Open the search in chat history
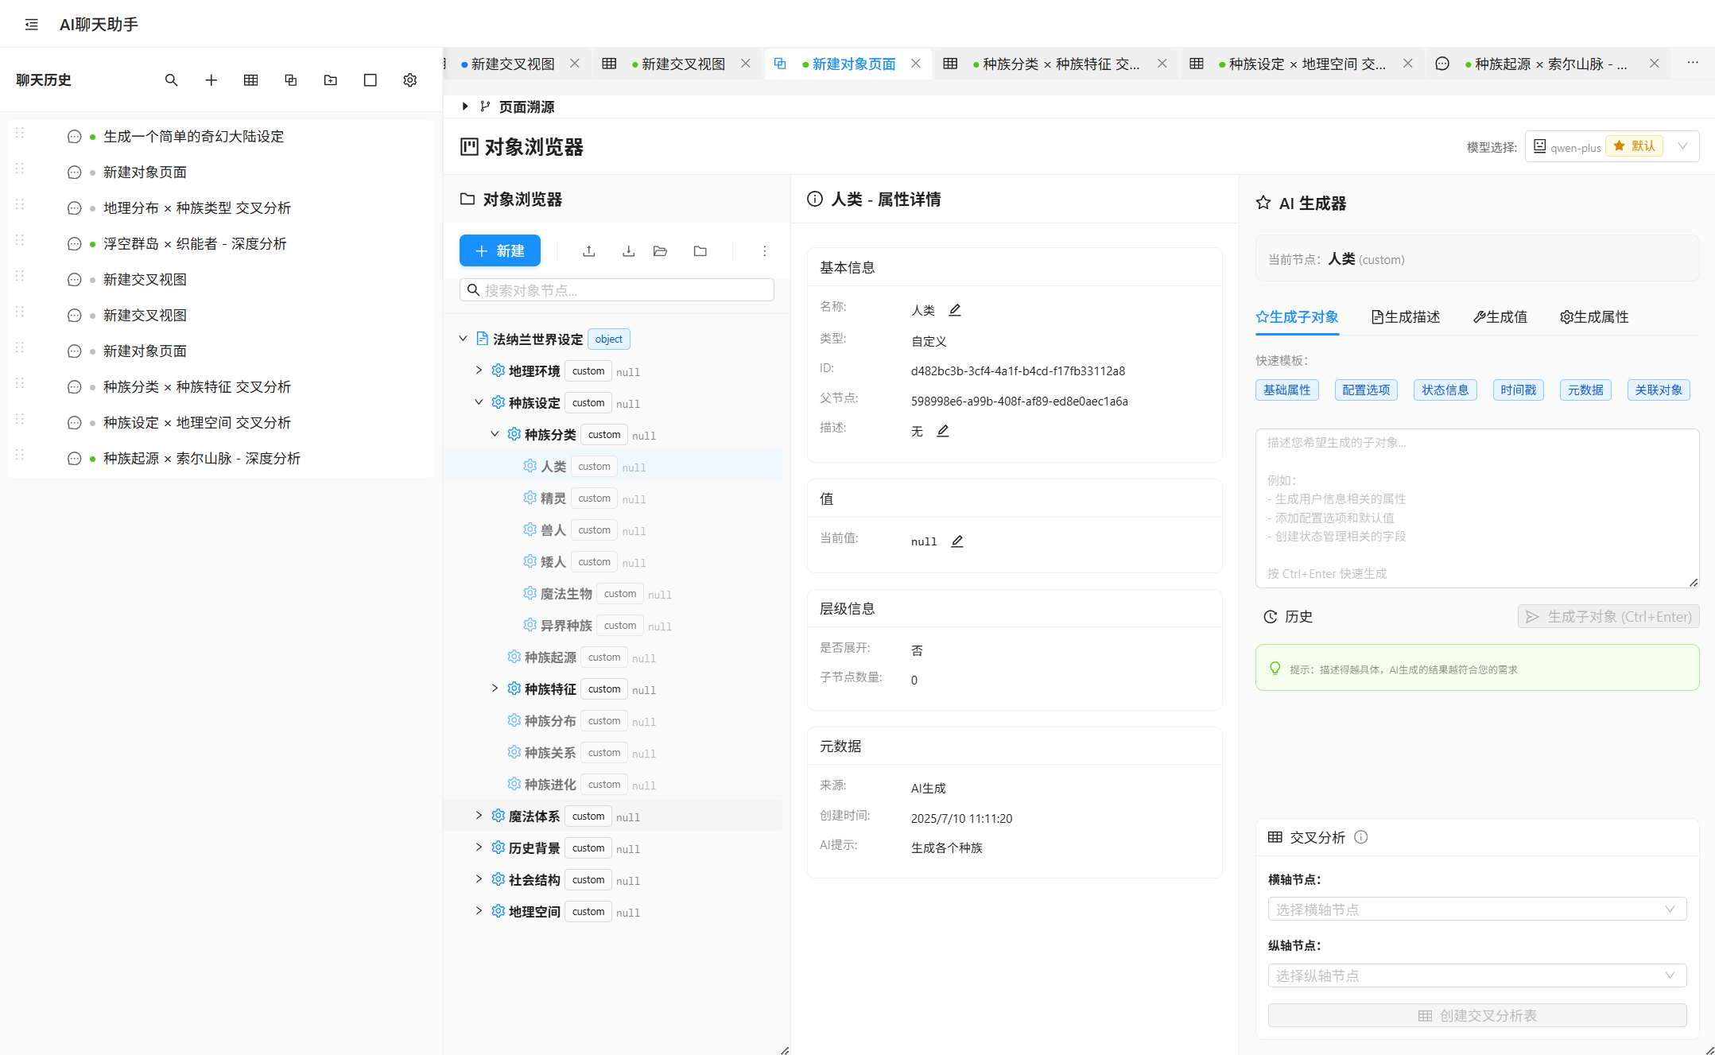This screenshot has width=1715, height=1055. point(172,80)
